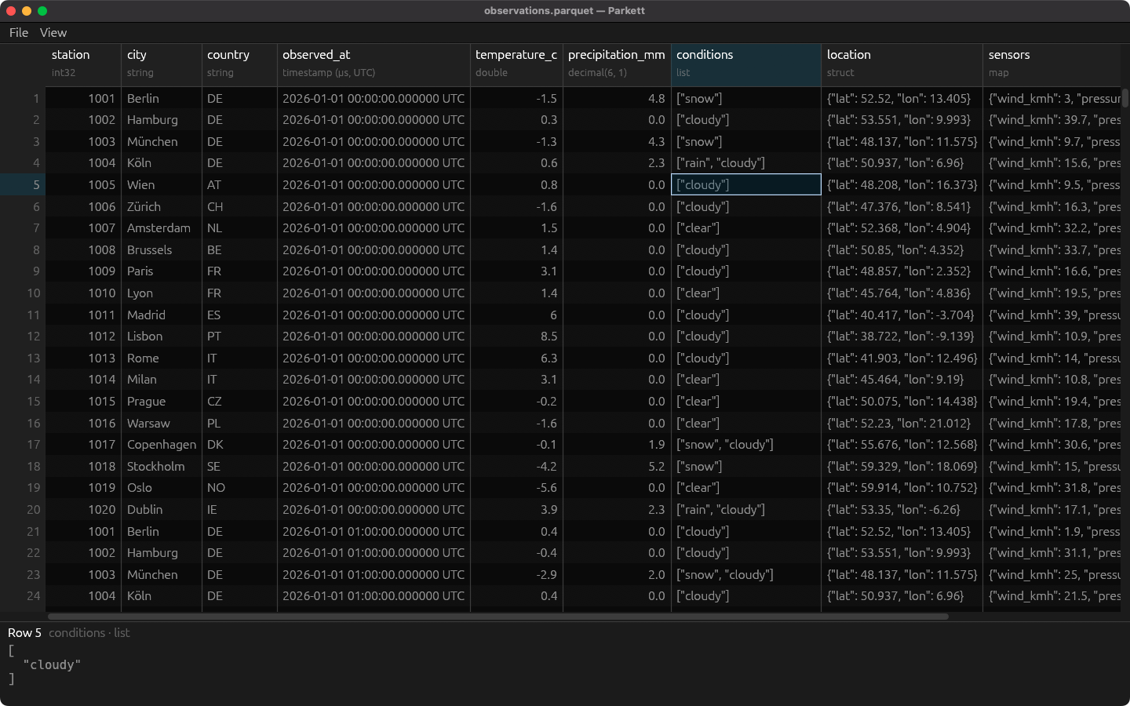Click the horizontal scrollbar at table bottom

point(498,617)
